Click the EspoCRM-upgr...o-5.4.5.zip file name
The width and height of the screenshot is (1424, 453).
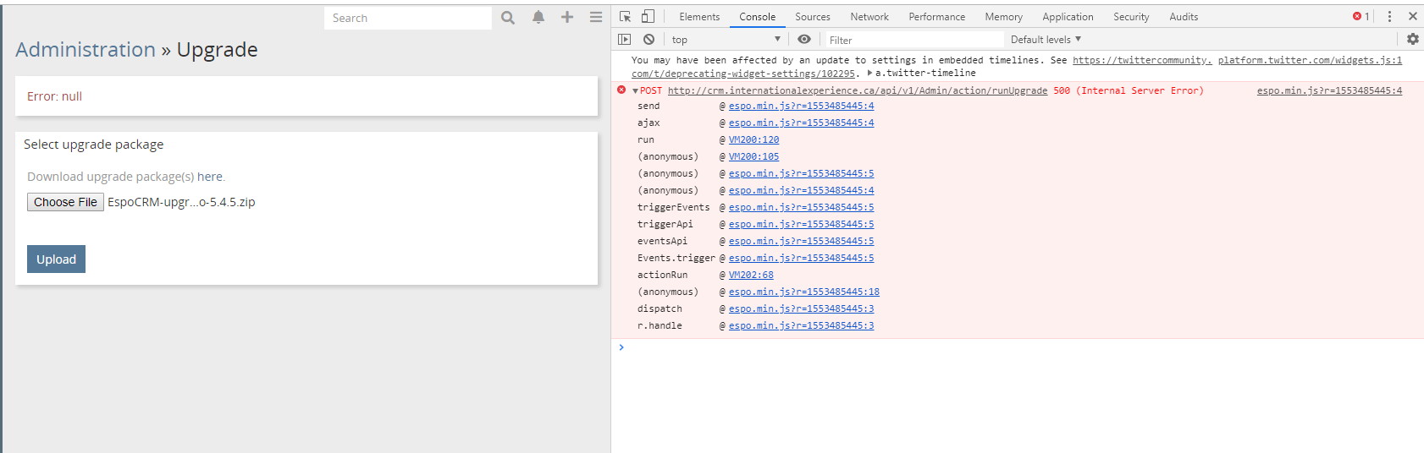coord(181,202)
